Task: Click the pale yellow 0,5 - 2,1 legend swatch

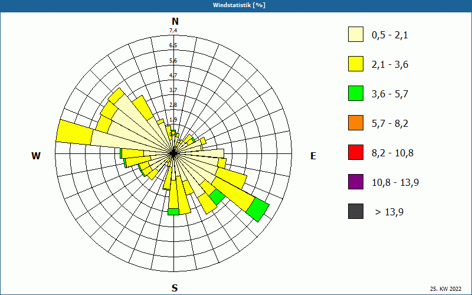Action: coord(356,34)
